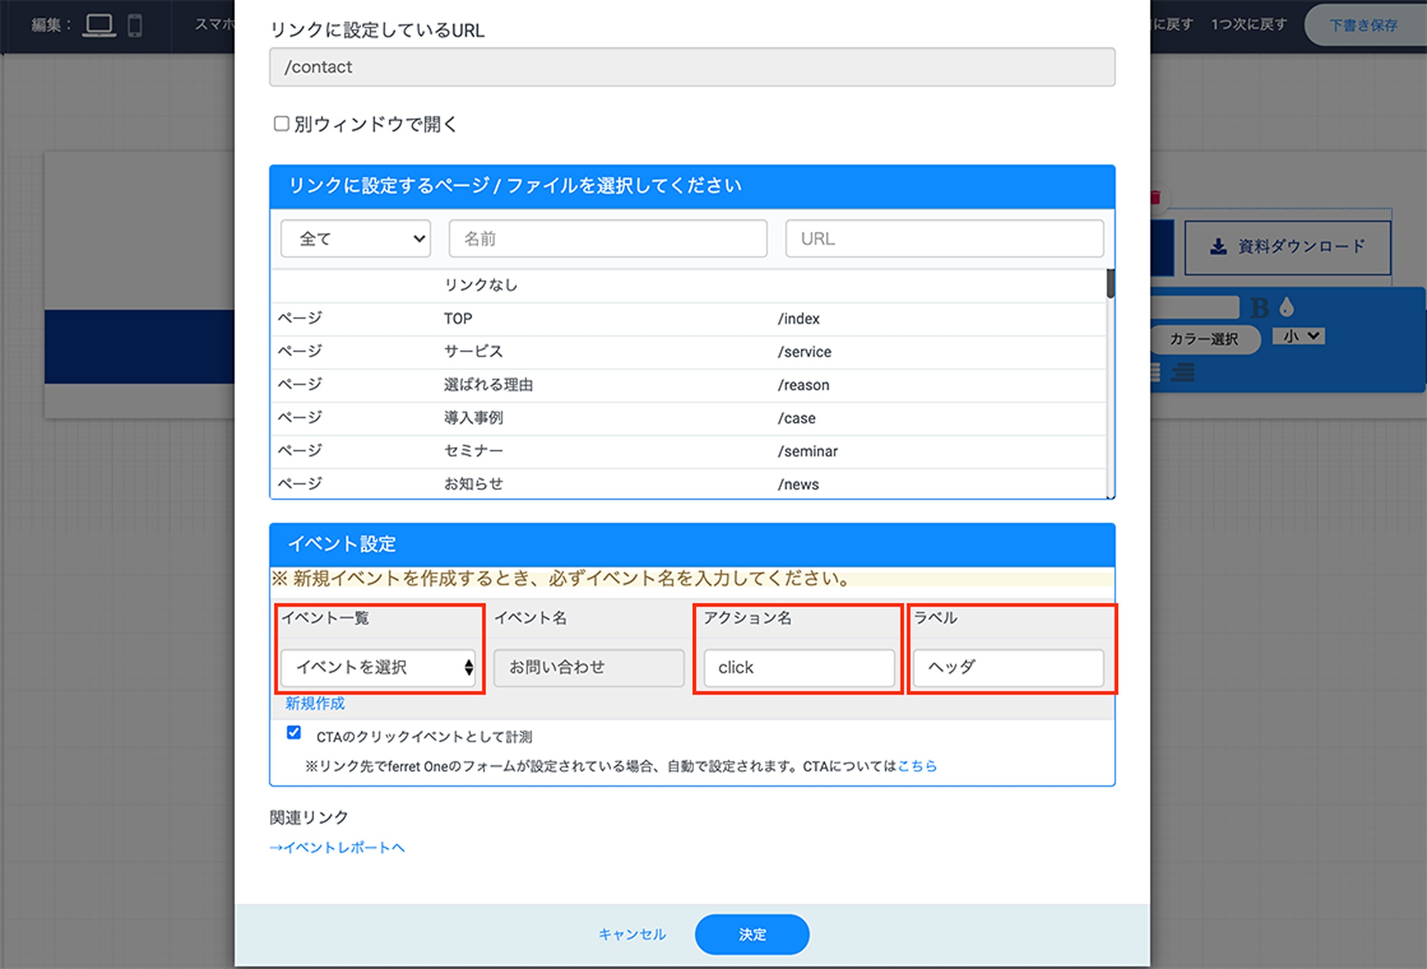Click the /news URL cell
The width and height of the screenshot is (1427, 969).
click(798, 484)
